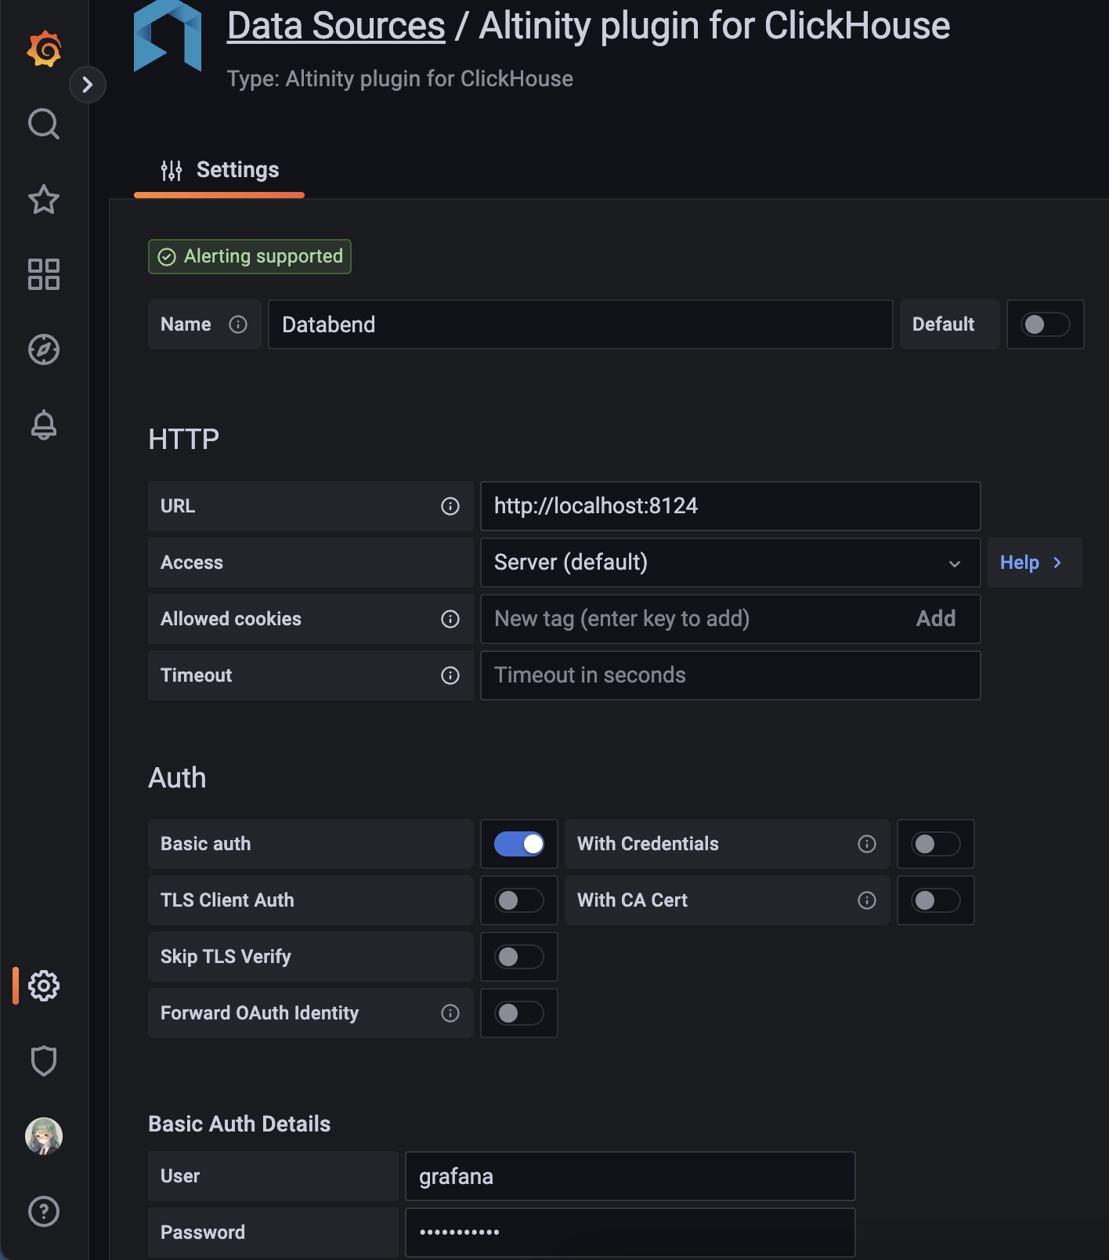
Task: Open the search magnifier in sidebar
Action: [x=44, y=124]
